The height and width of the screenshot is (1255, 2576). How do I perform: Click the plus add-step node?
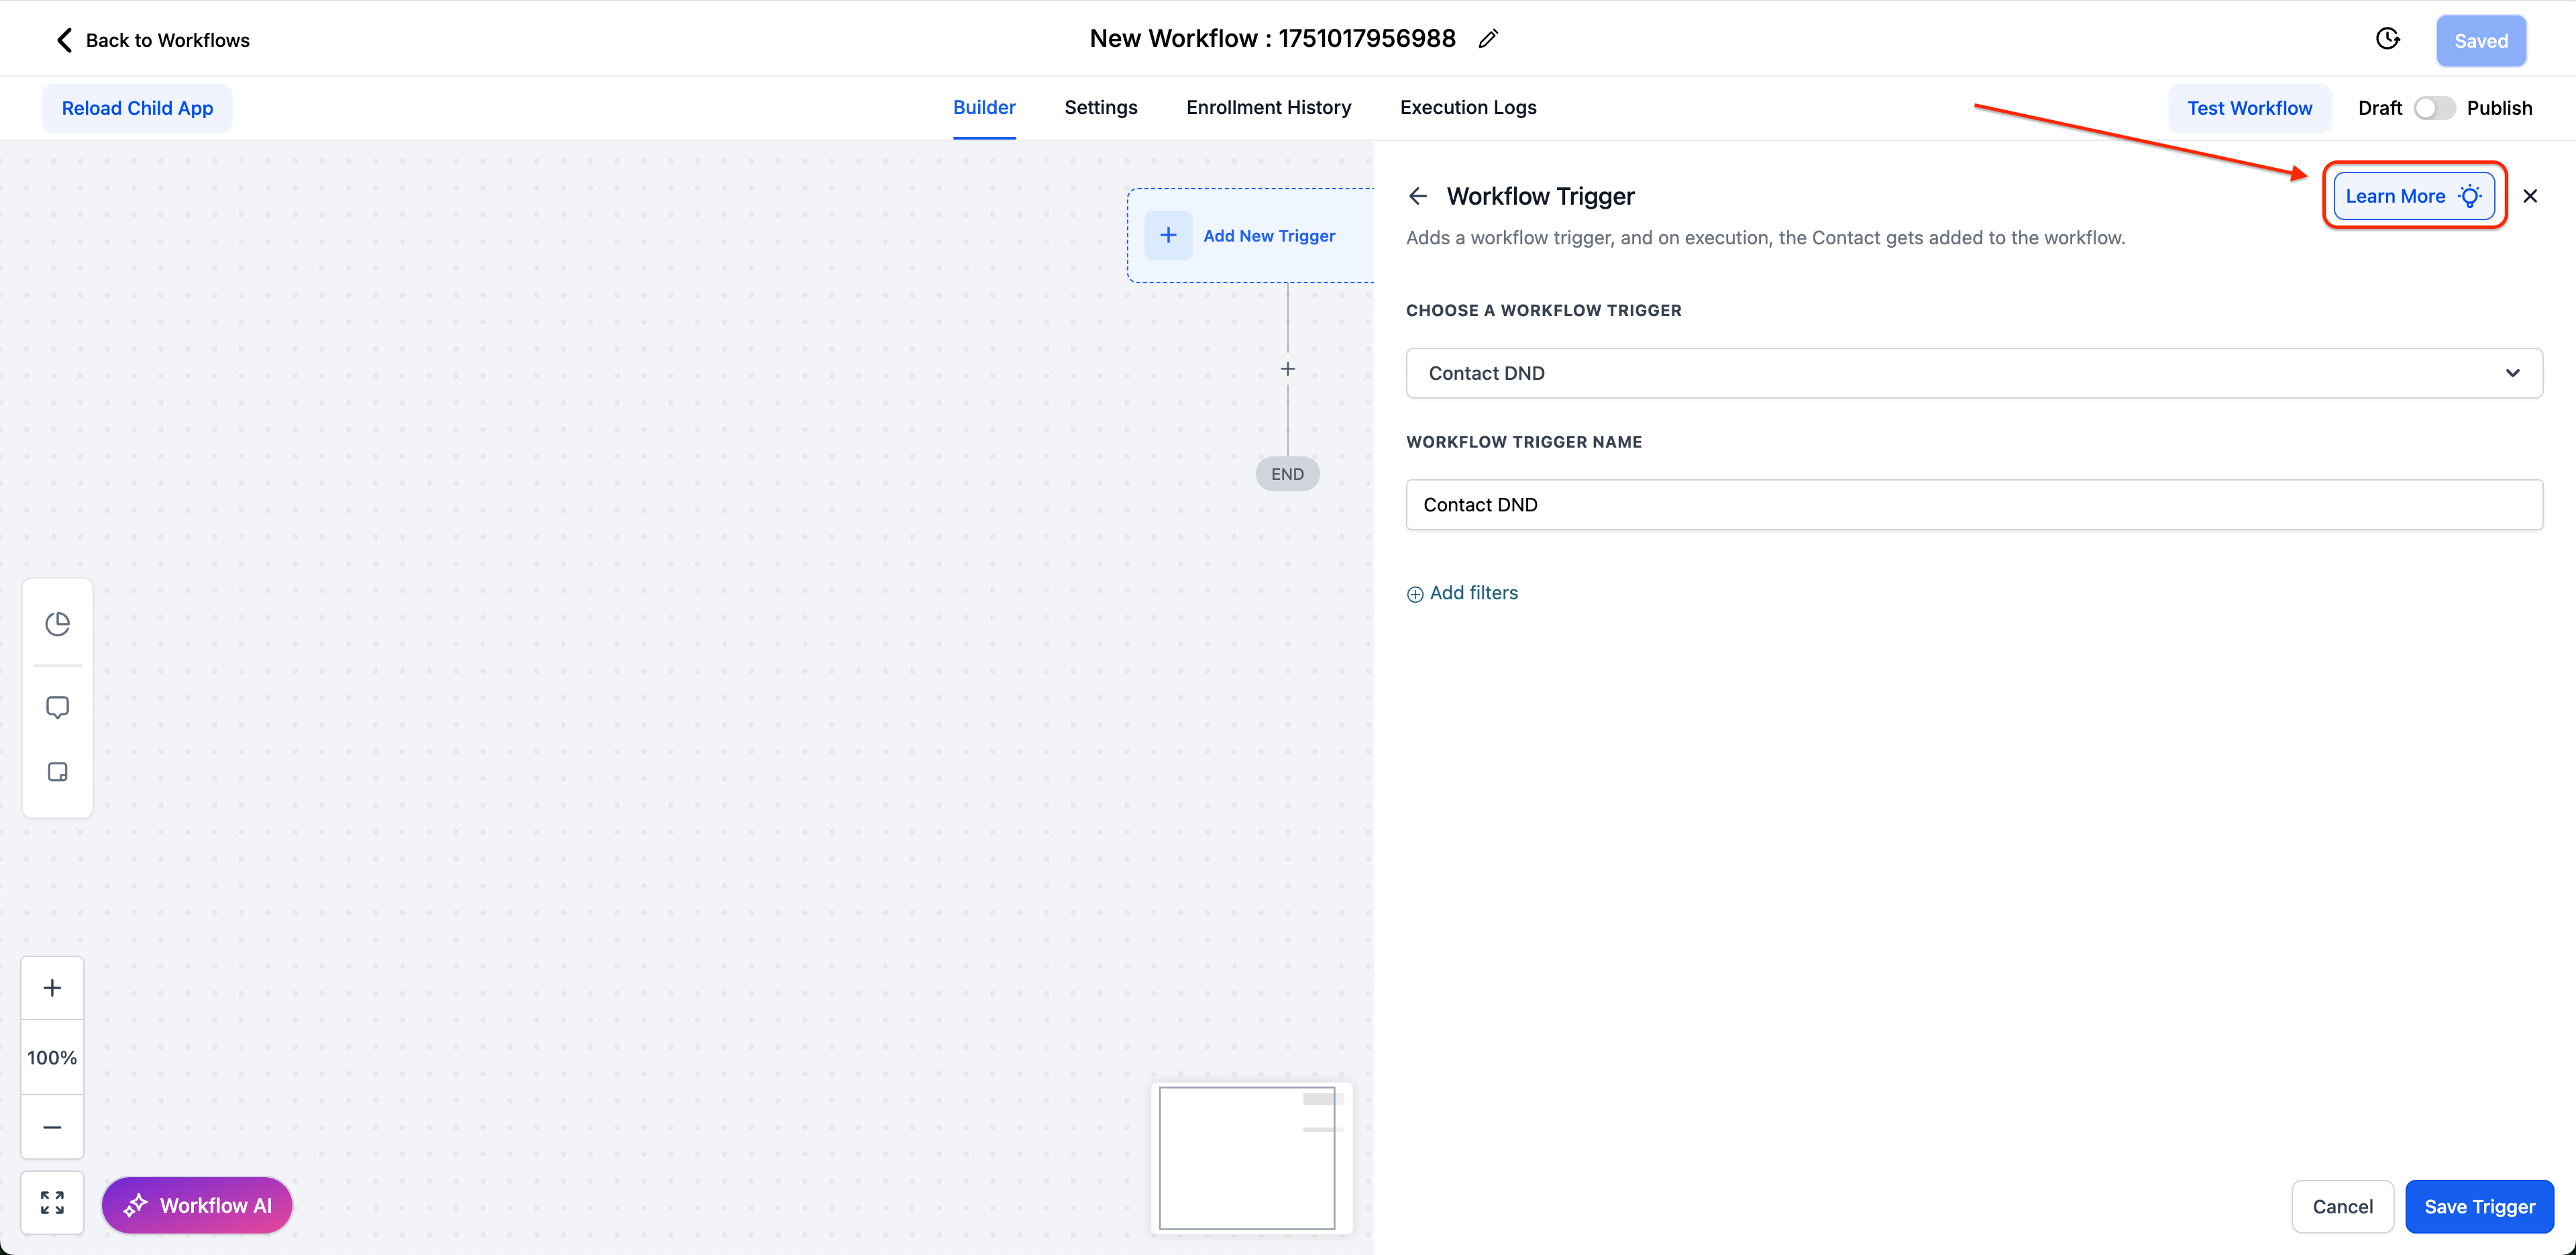point(1287,369)
